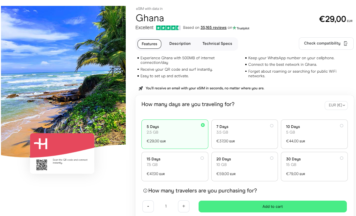Select the 15 Days 7.5 GB plan
This screenshot has width=356, height=216.
tap(175, 167)
